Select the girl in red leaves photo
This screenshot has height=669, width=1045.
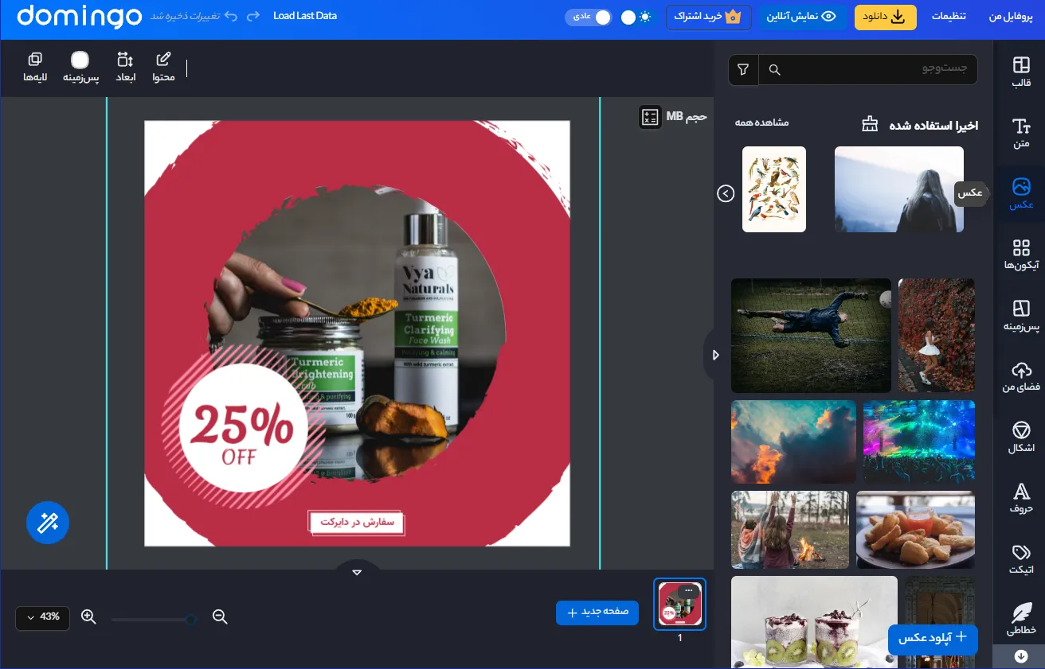point(937,335)
